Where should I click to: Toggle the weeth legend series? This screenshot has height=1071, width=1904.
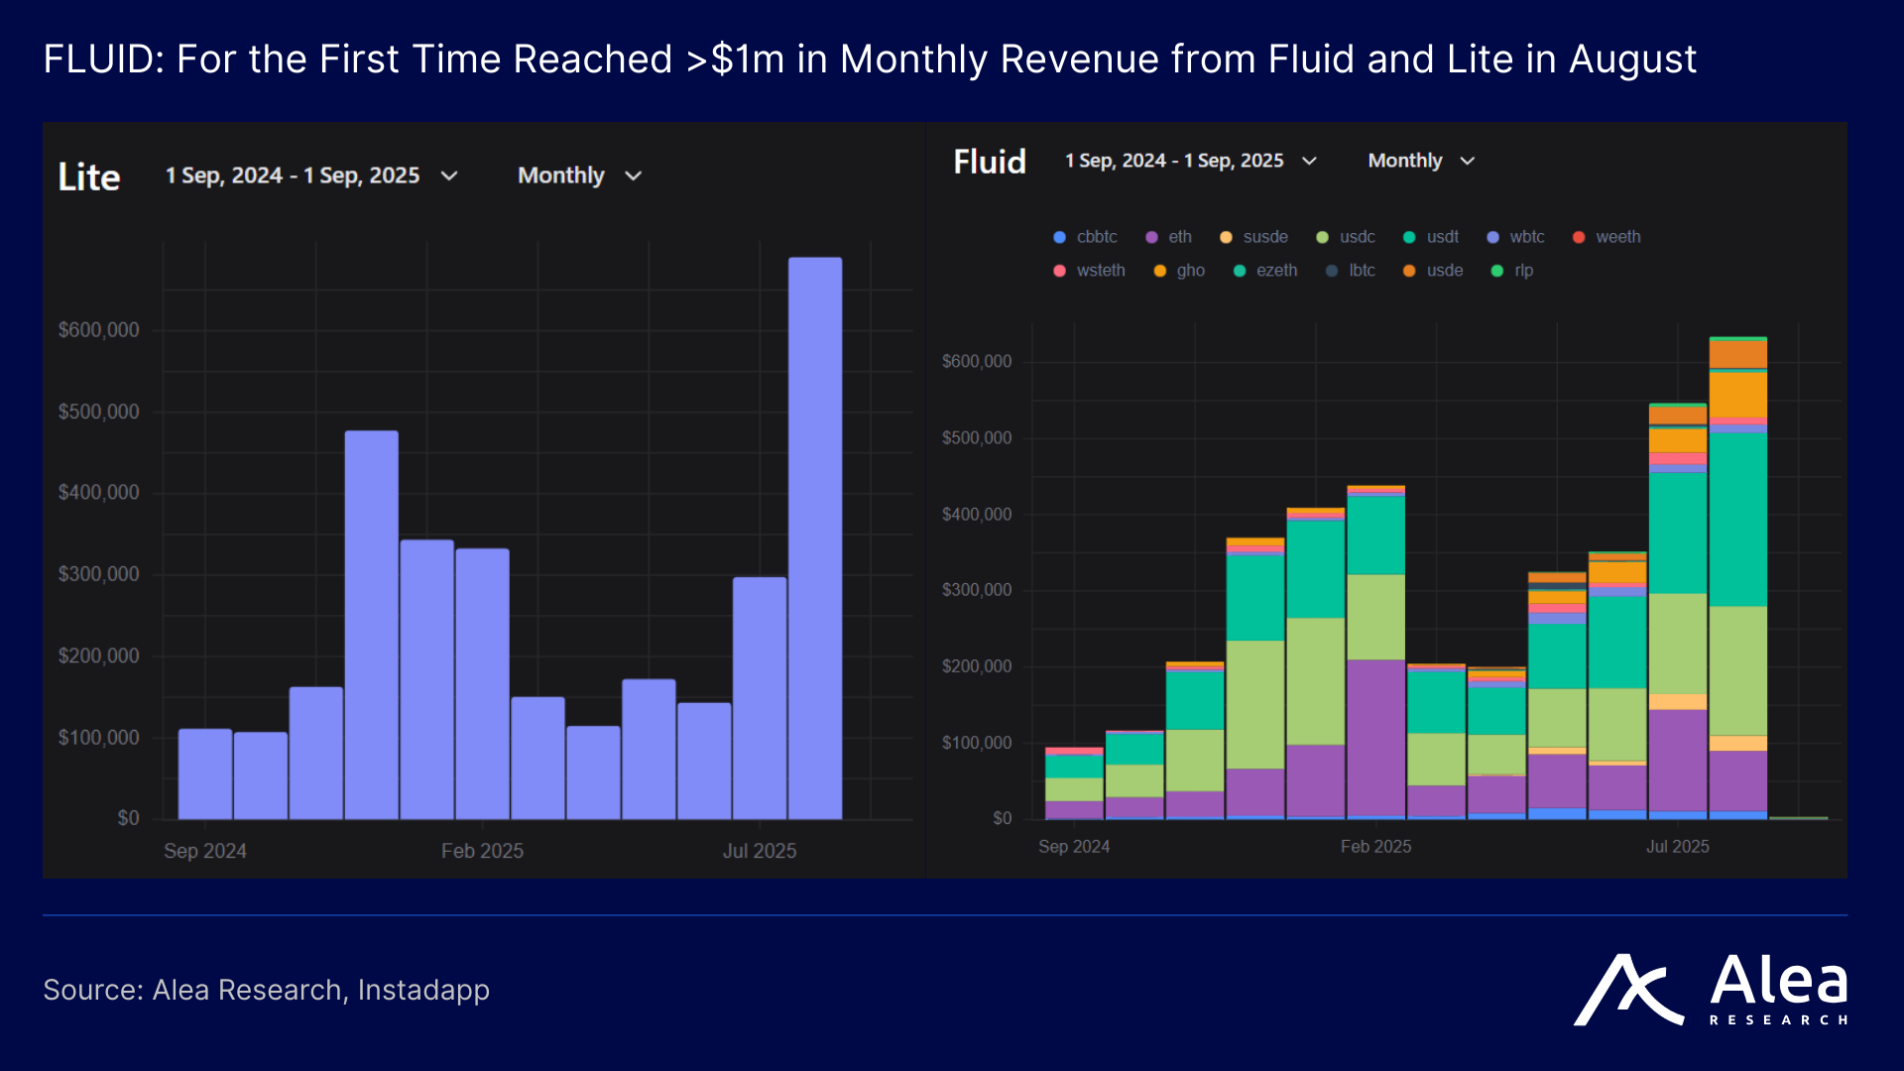[x=1606, y=237]
